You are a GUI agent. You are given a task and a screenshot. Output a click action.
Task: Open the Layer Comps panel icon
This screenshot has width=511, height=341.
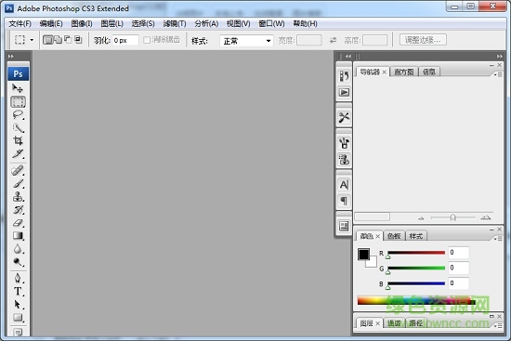(344, 226)
